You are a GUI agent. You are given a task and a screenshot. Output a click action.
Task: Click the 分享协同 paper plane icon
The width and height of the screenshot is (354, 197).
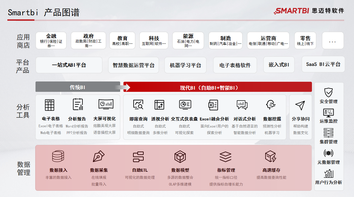point(300,105)
